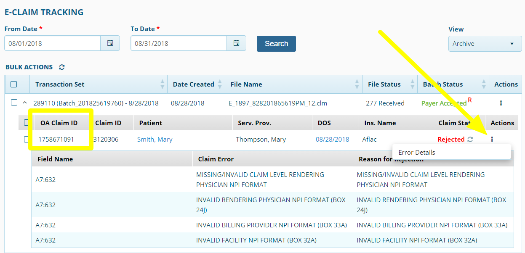Click service provider Thompson, Mary
Image resolution: width=525 pixels, height=253 pixels.
click(261, 140)
